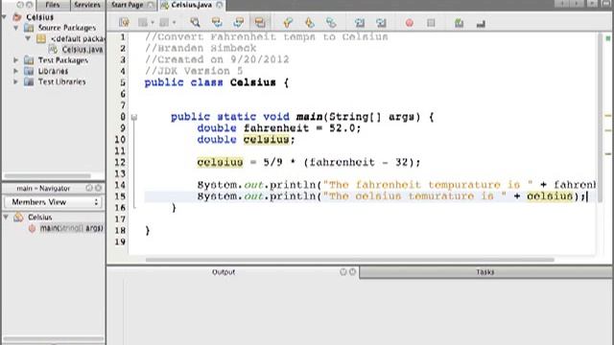Click the Libraries folder icon

[29, 71]
